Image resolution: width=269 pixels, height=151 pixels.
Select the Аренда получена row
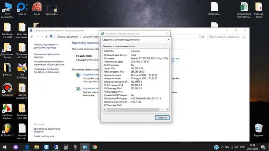[x=136, y=75]
